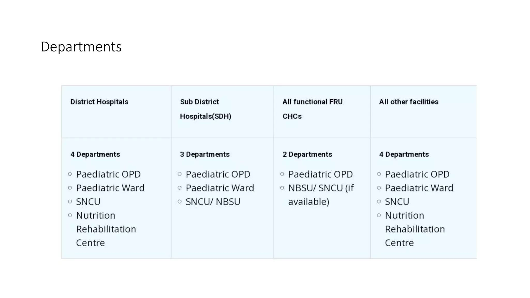The image size is (530, 298).
Task: Click Nutrition Rehabilitation Centre in All other facilities column
Action: pyautogui.click(x=415, y=229)
